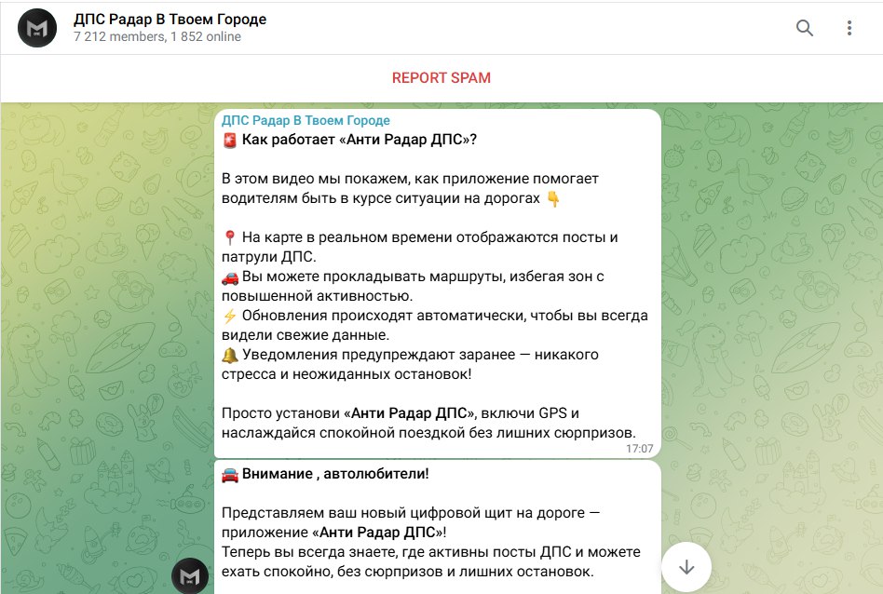The image size is (883, 594).
Task: Click the car emoji before «Вы можете прокладывать»
Action: [x=230, y=277]
